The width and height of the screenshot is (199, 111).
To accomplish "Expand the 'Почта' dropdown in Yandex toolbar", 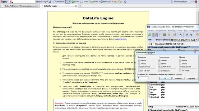I will tap(89, 2).
